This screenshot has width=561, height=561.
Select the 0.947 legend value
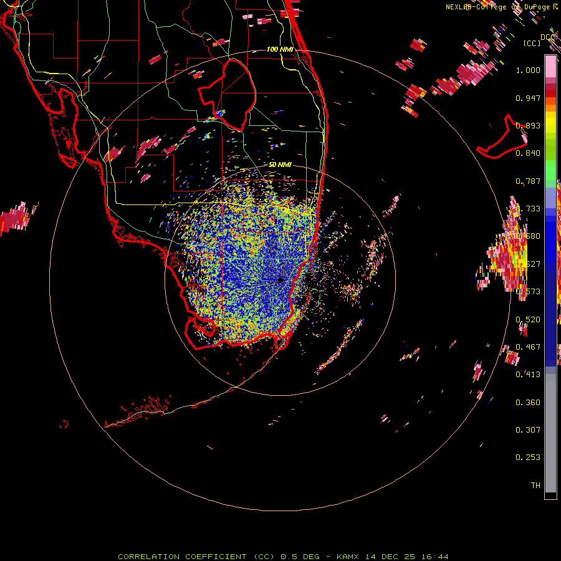coord(528,98)
